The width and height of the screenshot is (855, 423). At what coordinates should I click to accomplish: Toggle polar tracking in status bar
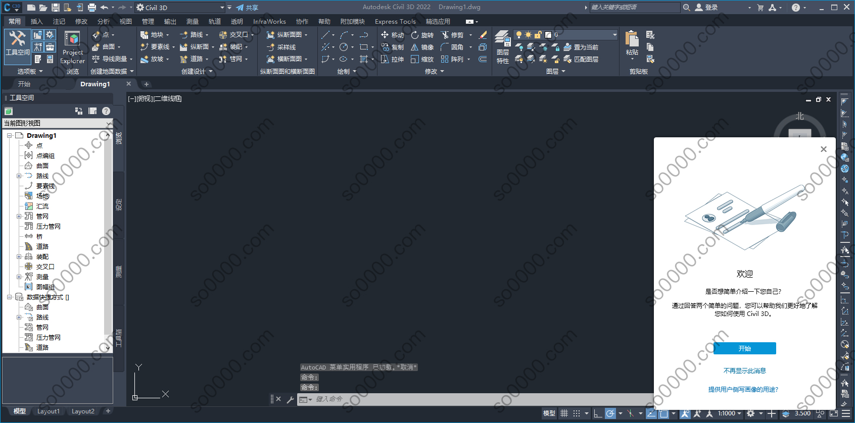(610, 413)
